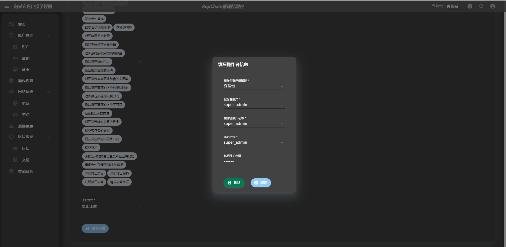Click the RepChain管理控制台 header title
This screenshot has height=247, width=506.
pyautogui.click(x=223, y=6)
